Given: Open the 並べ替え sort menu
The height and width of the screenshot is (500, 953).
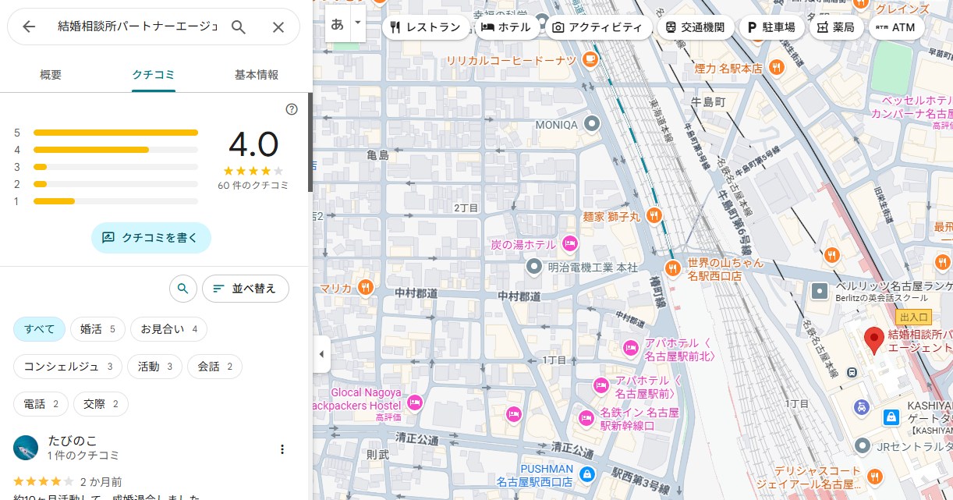Looking at the screenshot, I should 245,289.
